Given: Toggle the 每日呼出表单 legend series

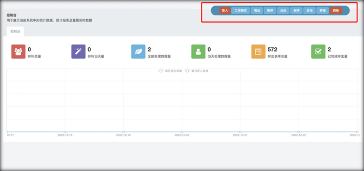Looking at the screenshot, I should point(170,71).
